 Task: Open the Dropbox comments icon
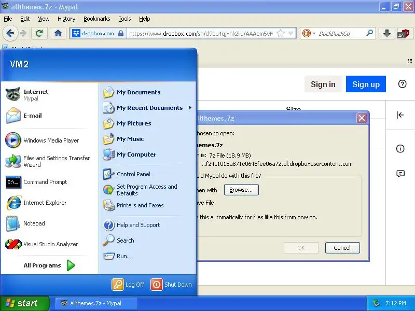pyautogui.click(x=400, y=174)
